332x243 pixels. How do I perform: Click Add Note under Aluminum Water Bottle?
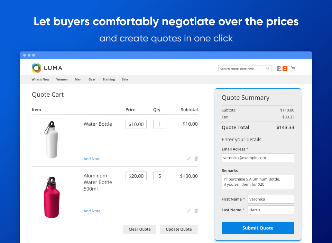coord(92,211)
